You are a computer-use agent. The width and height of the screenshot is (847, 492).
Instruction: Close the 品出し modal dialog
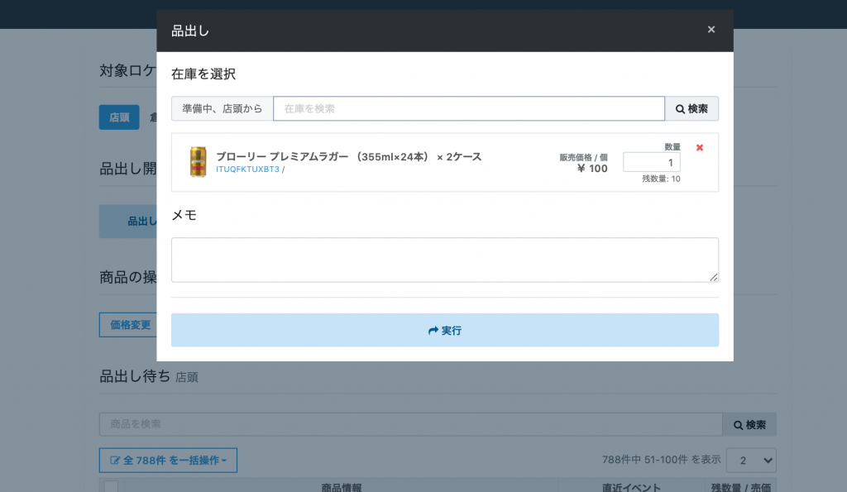tap(711, 30)
